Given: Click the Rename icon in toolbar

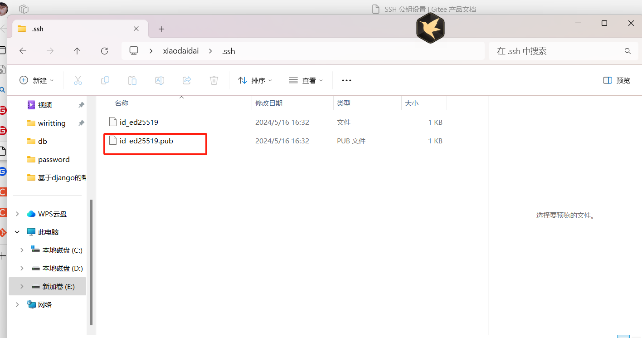Looking at the screenshot, I should click(x=160, y=80).
